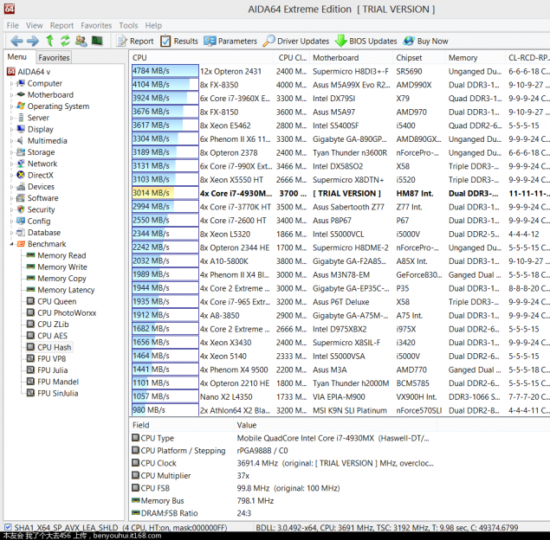Select the 4x Core i7-4930M result row
This screenshot has height=540, width=550.
[340, 193]
